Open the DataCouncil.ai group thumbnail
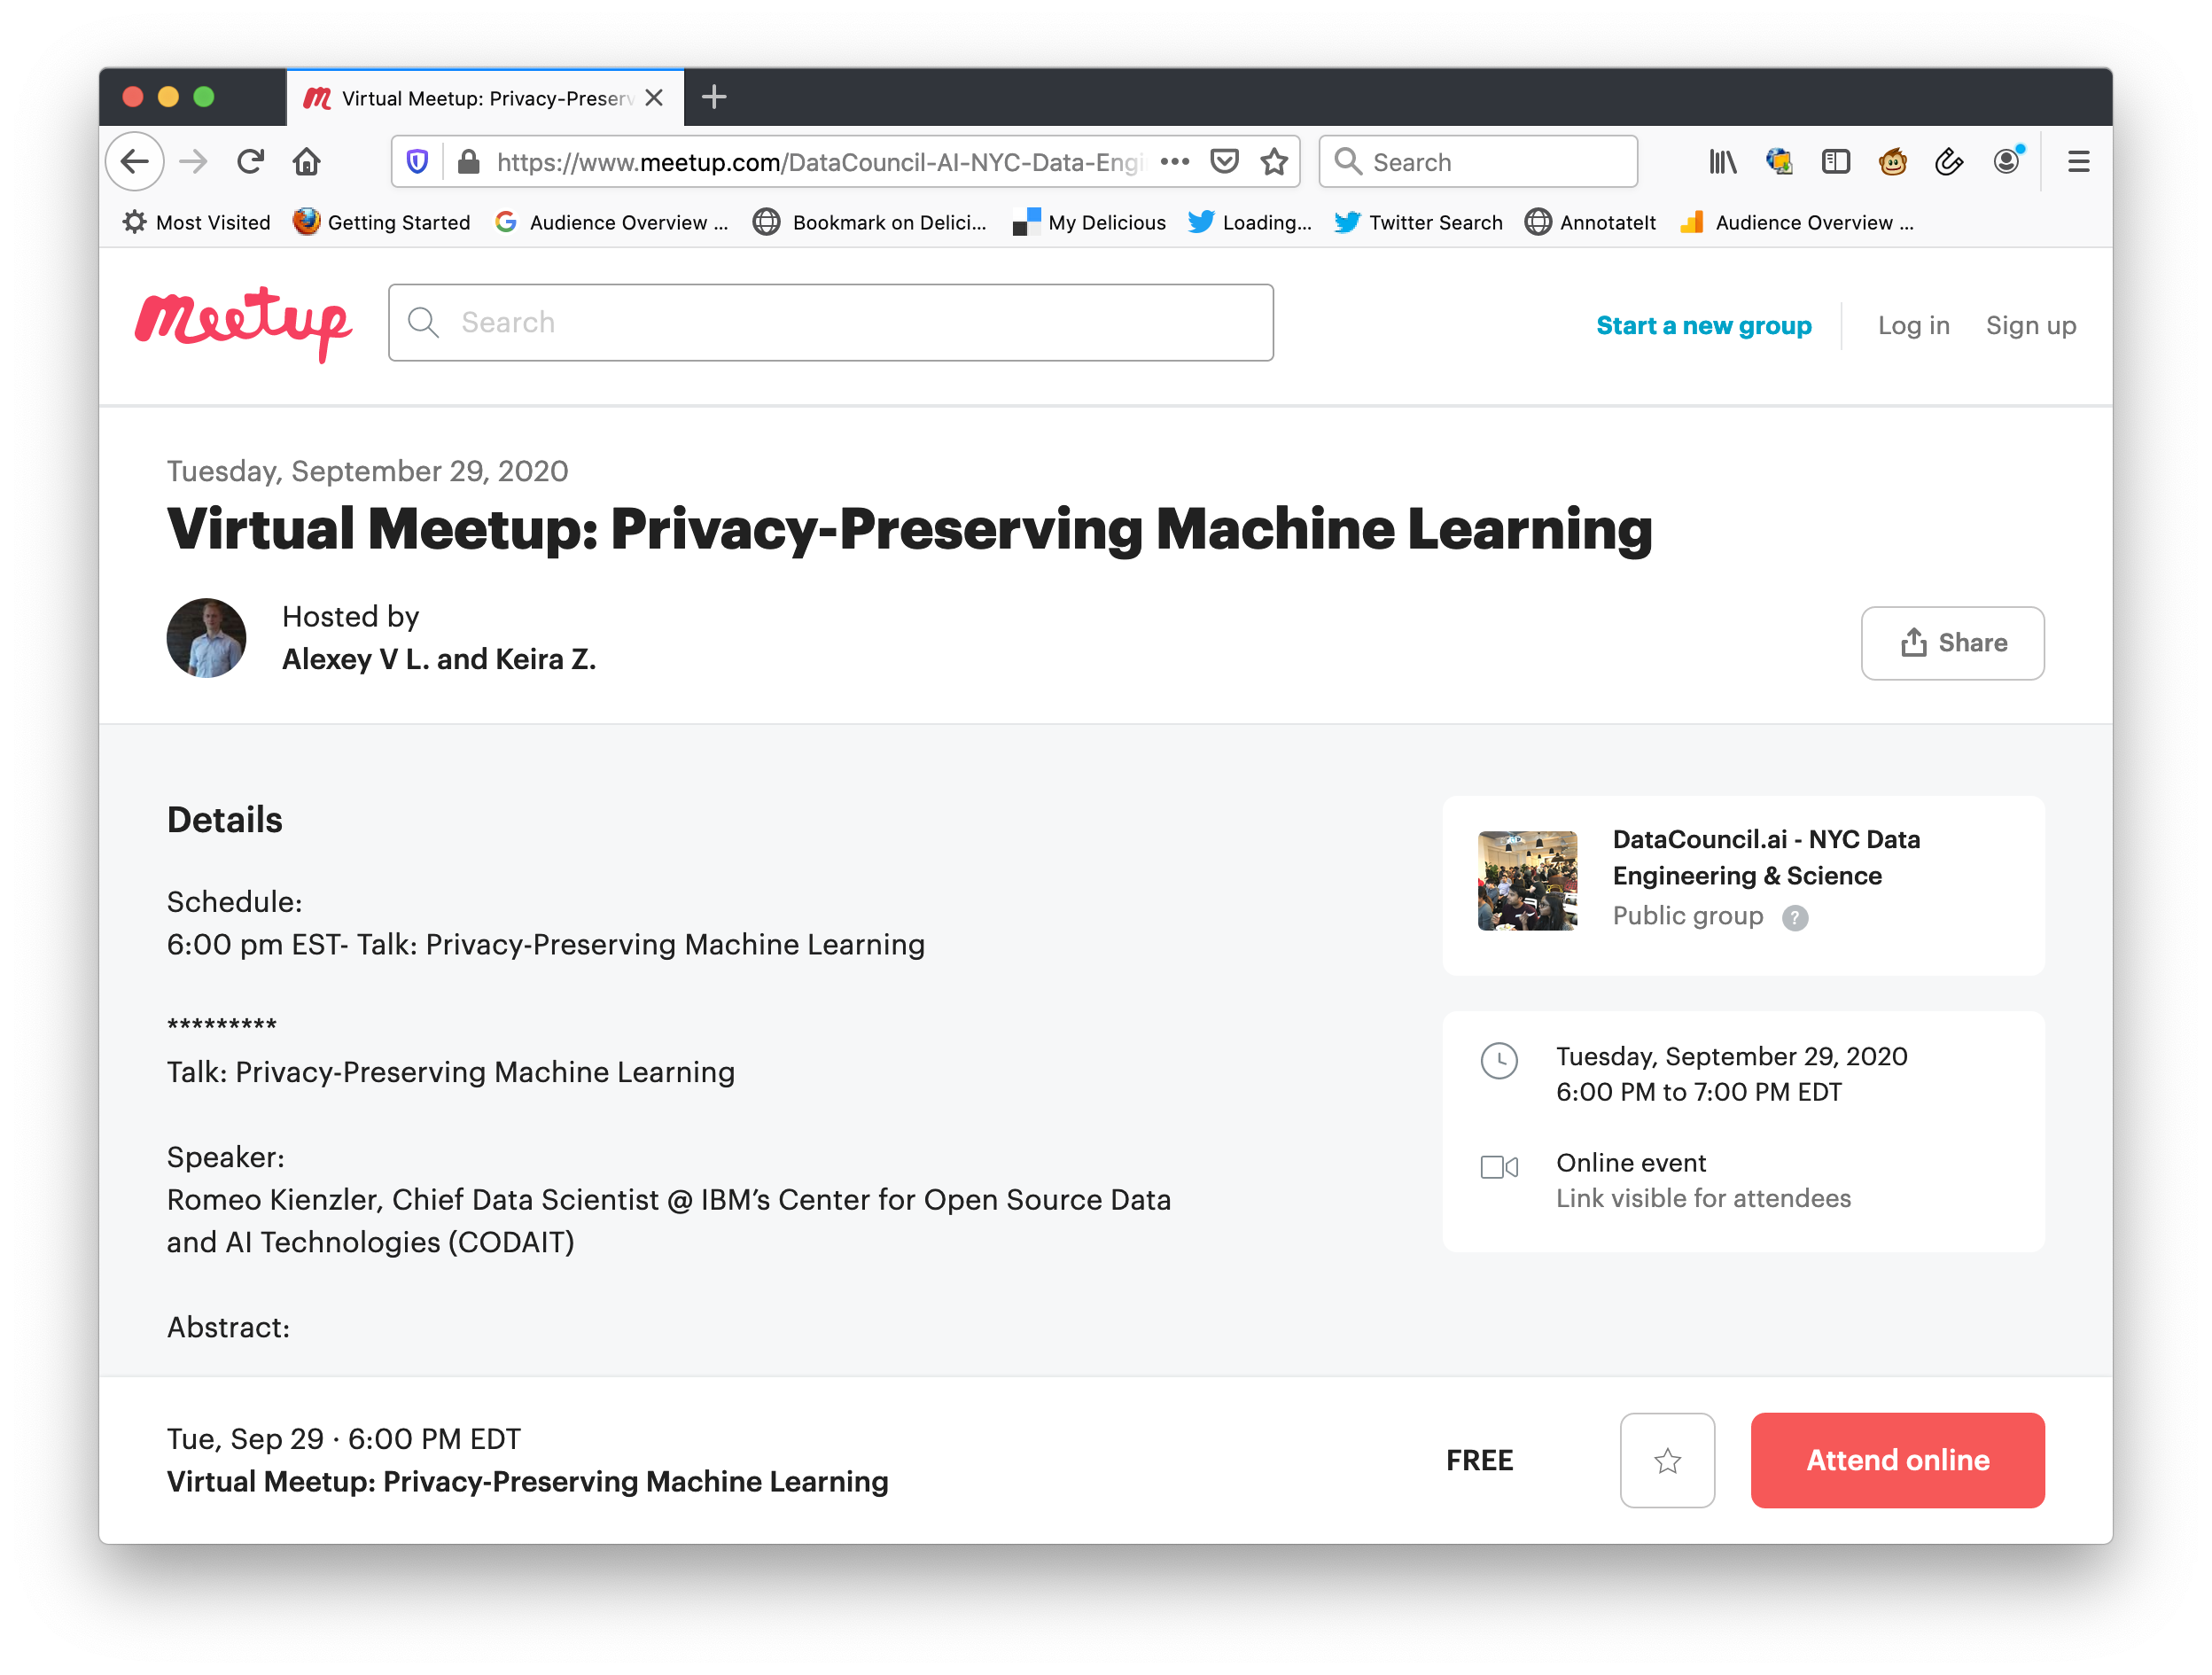The height and width of the screenshot is (1675, 2212). [x=1527, y=881]
